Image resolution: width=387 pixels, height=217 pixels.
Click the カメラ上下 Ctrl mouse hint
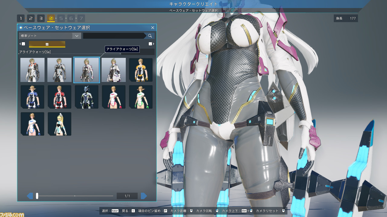237,211
